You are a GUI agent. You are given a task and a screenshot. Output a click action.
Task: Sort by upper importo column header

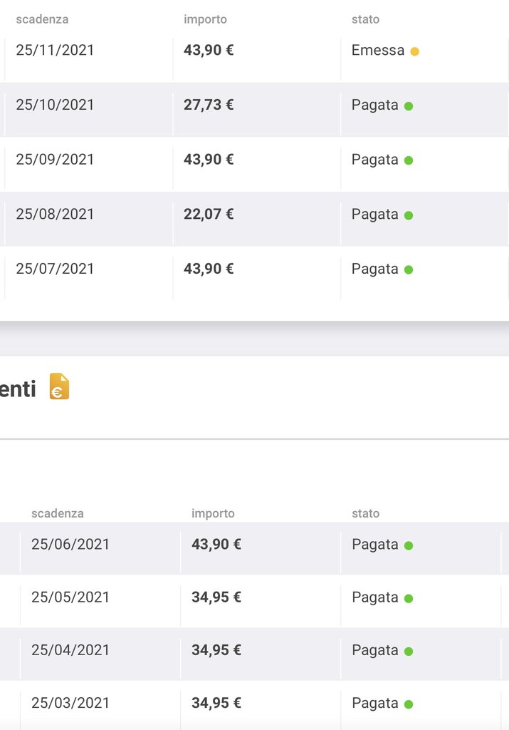click(x=206, y=19)
